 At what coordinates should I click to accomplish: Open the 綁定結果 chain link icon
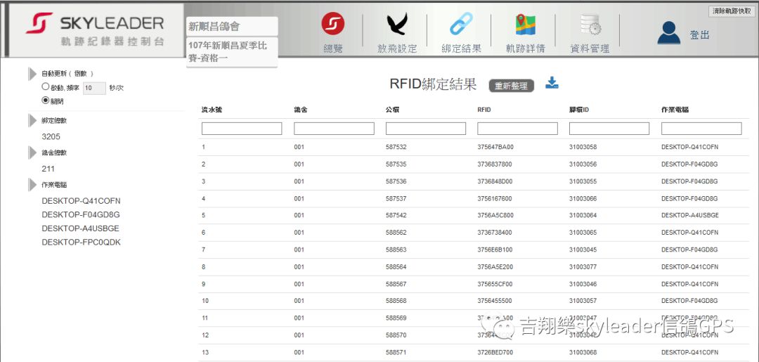click(x=461, y=25)
